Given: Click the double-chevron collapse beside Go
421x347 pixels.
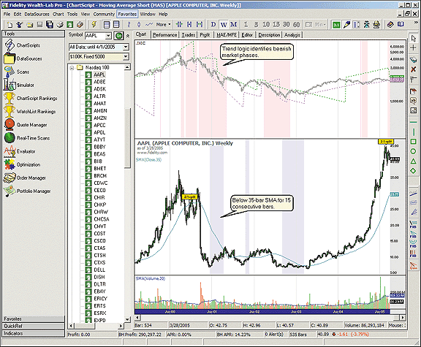Looking at the screenshot, I should tap(128, 36).
